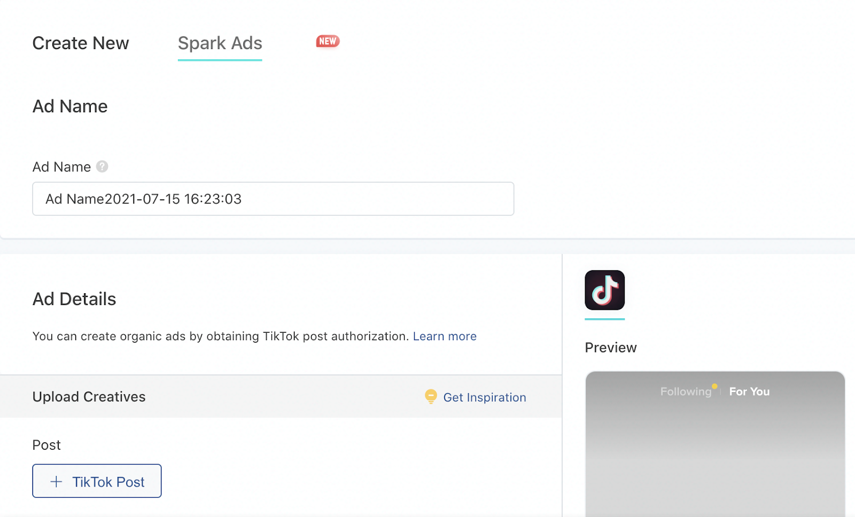This screenshot has height=517, width=855.
Task: Click the Post label above the button
Action: [x=46, y=445]
